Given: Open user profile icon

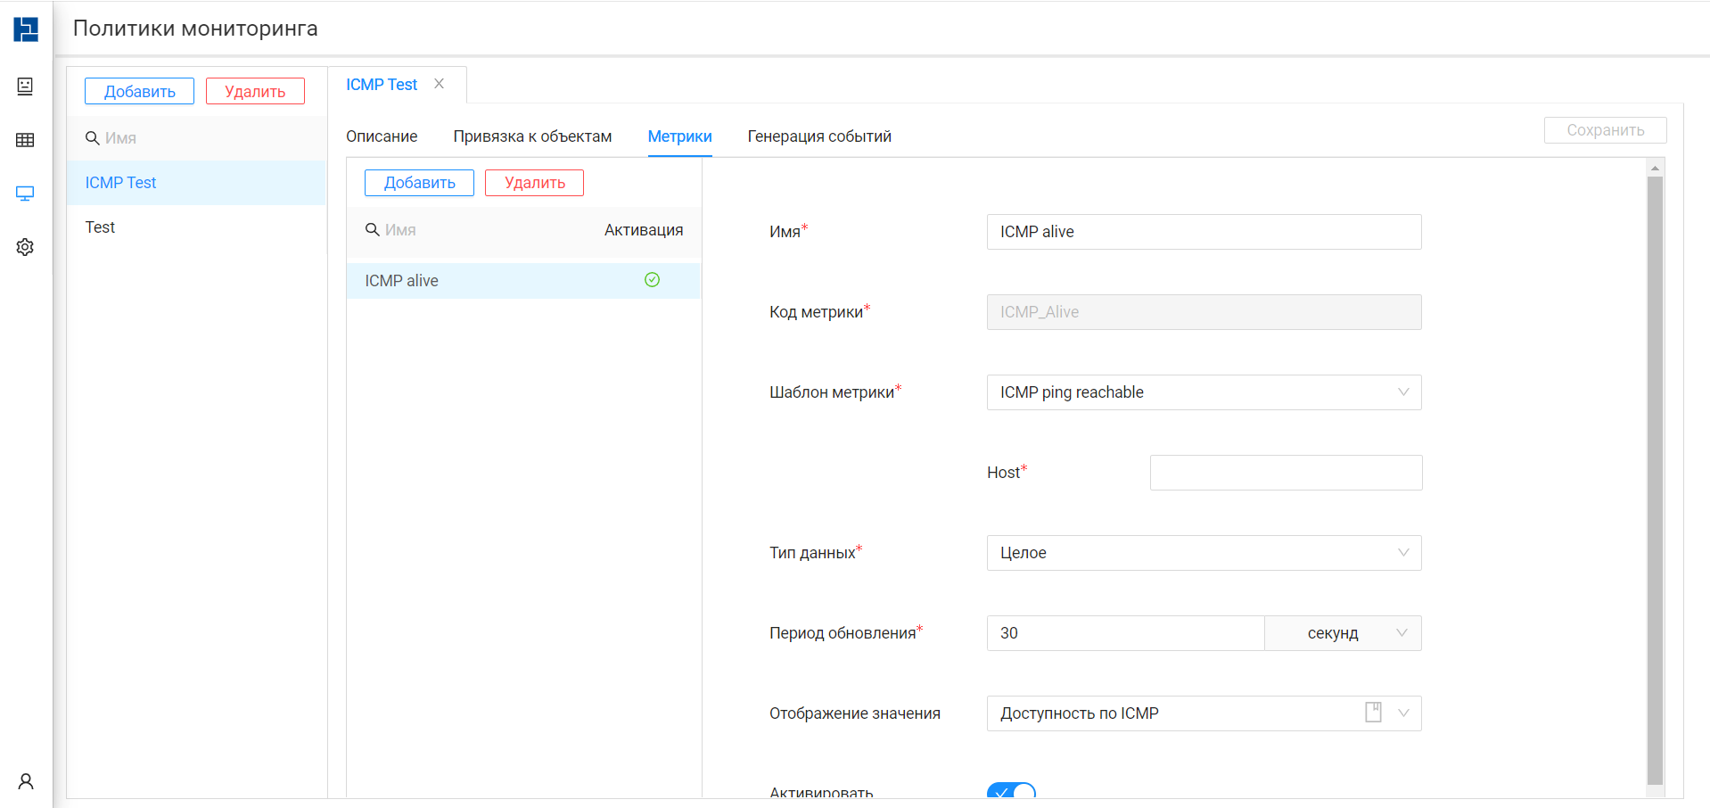Looking at the screenshot, I should point(26,781).
